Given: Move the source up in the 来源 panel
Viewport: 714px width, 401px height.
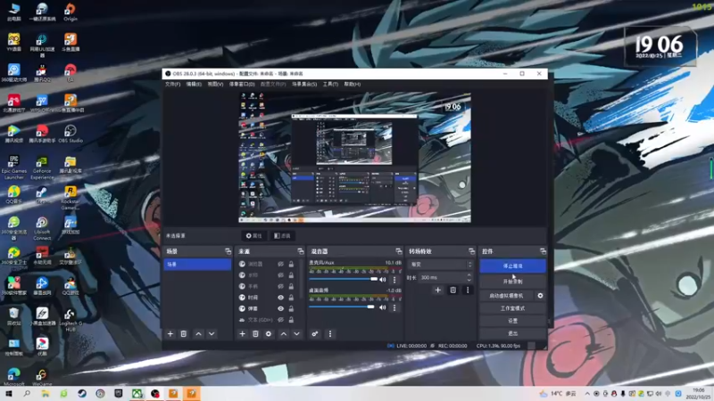Looking at the screenshot, I should click(284, 333).
